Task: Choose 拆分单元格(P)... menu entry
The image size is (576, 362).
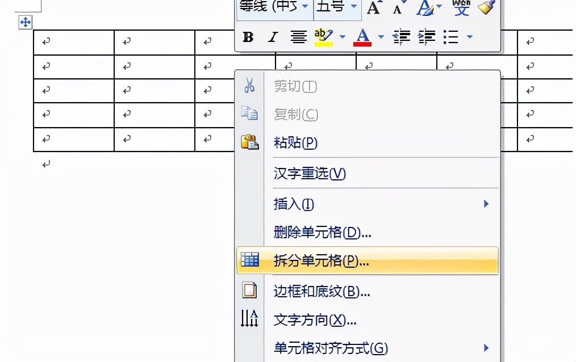Action: 368,261
